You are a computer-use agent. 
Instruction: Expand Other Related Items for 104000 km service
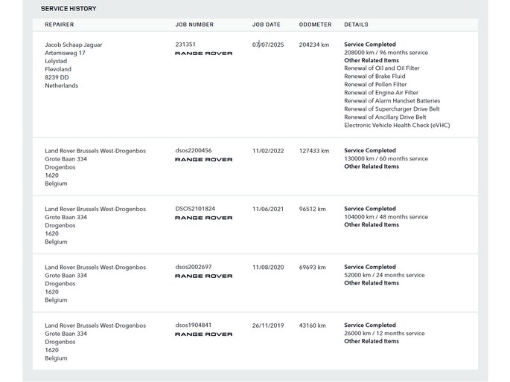coord(372,224)
